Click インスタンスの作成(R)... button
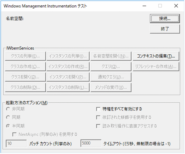 tap(68, 66)
